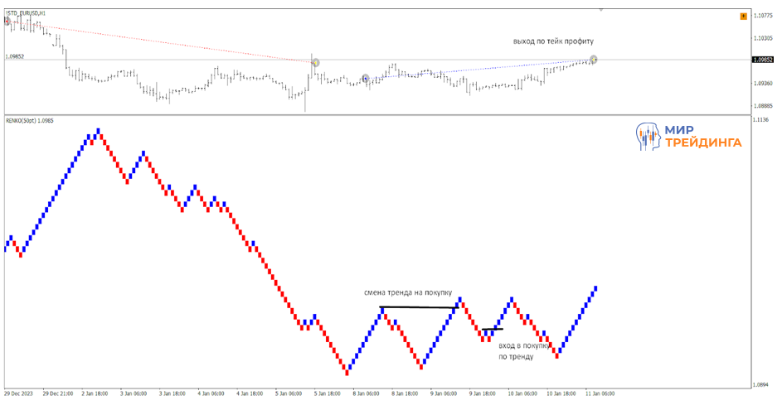
Task: Click the 'смена тренда на покупку' annotation
Action: coord(407,293)
